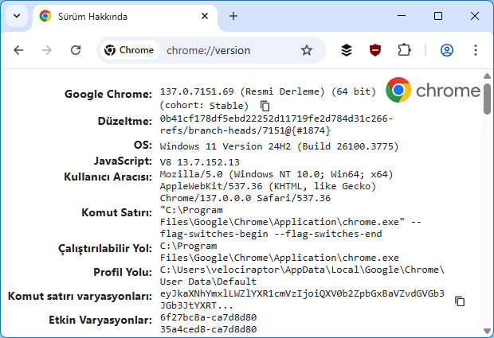Click eyJkaXNhYmxl variations string
Image resolution: width=494 pixels, height=338 pixels.
(x=302, y=293)
